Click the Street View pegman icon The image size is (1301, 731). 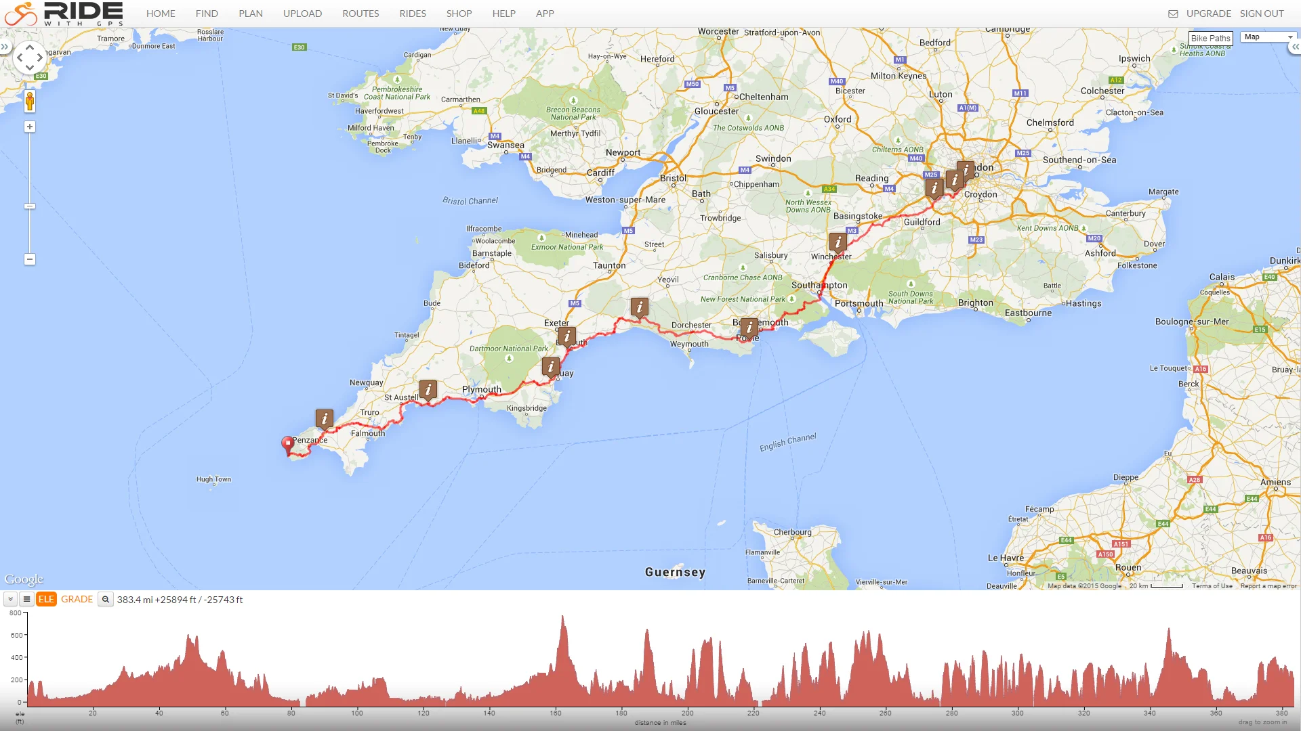coord(30,102)
